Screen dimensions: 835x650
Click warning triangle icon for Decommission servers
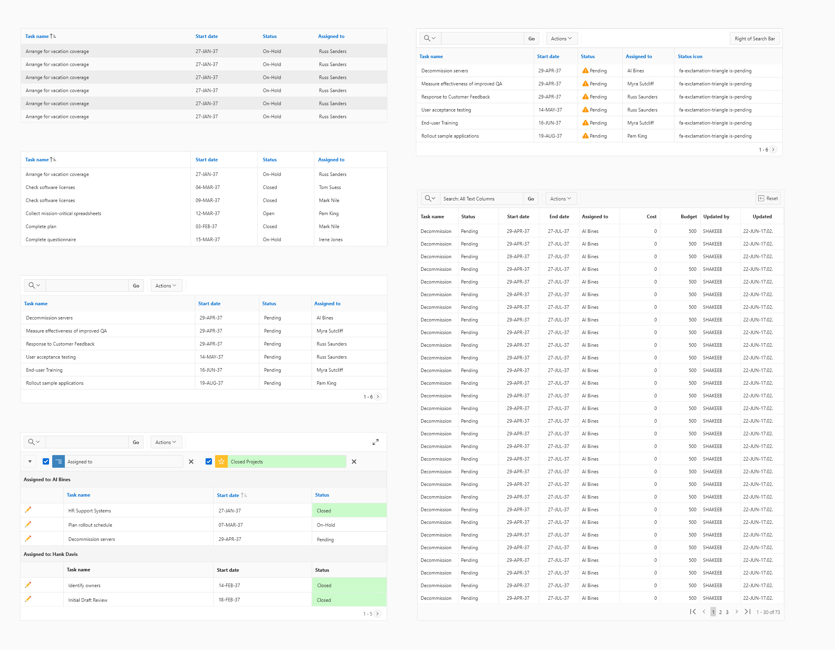tap(585, 71)
